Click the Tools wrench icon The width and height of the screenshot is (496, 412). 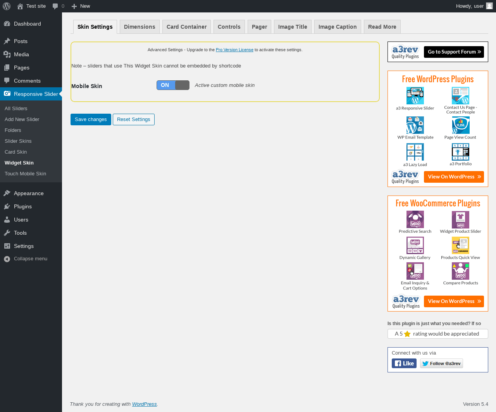[x=7, y=233]
